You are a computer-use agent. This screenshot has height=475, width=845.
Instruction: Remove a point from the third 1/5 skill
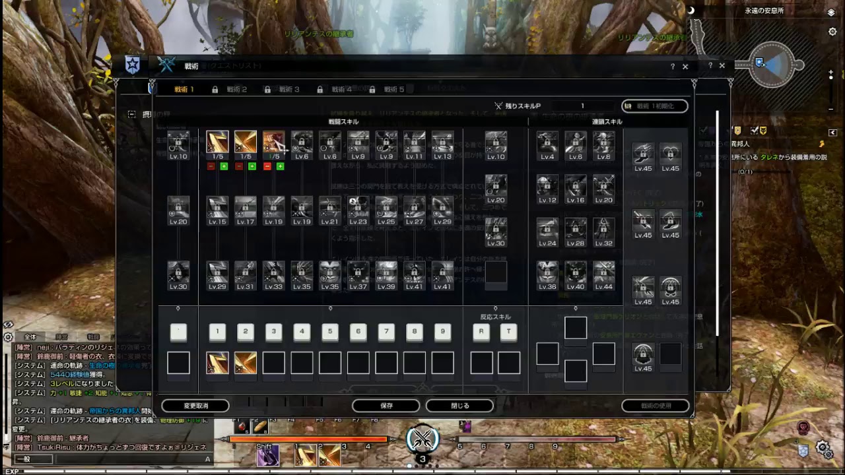(267, 166)
